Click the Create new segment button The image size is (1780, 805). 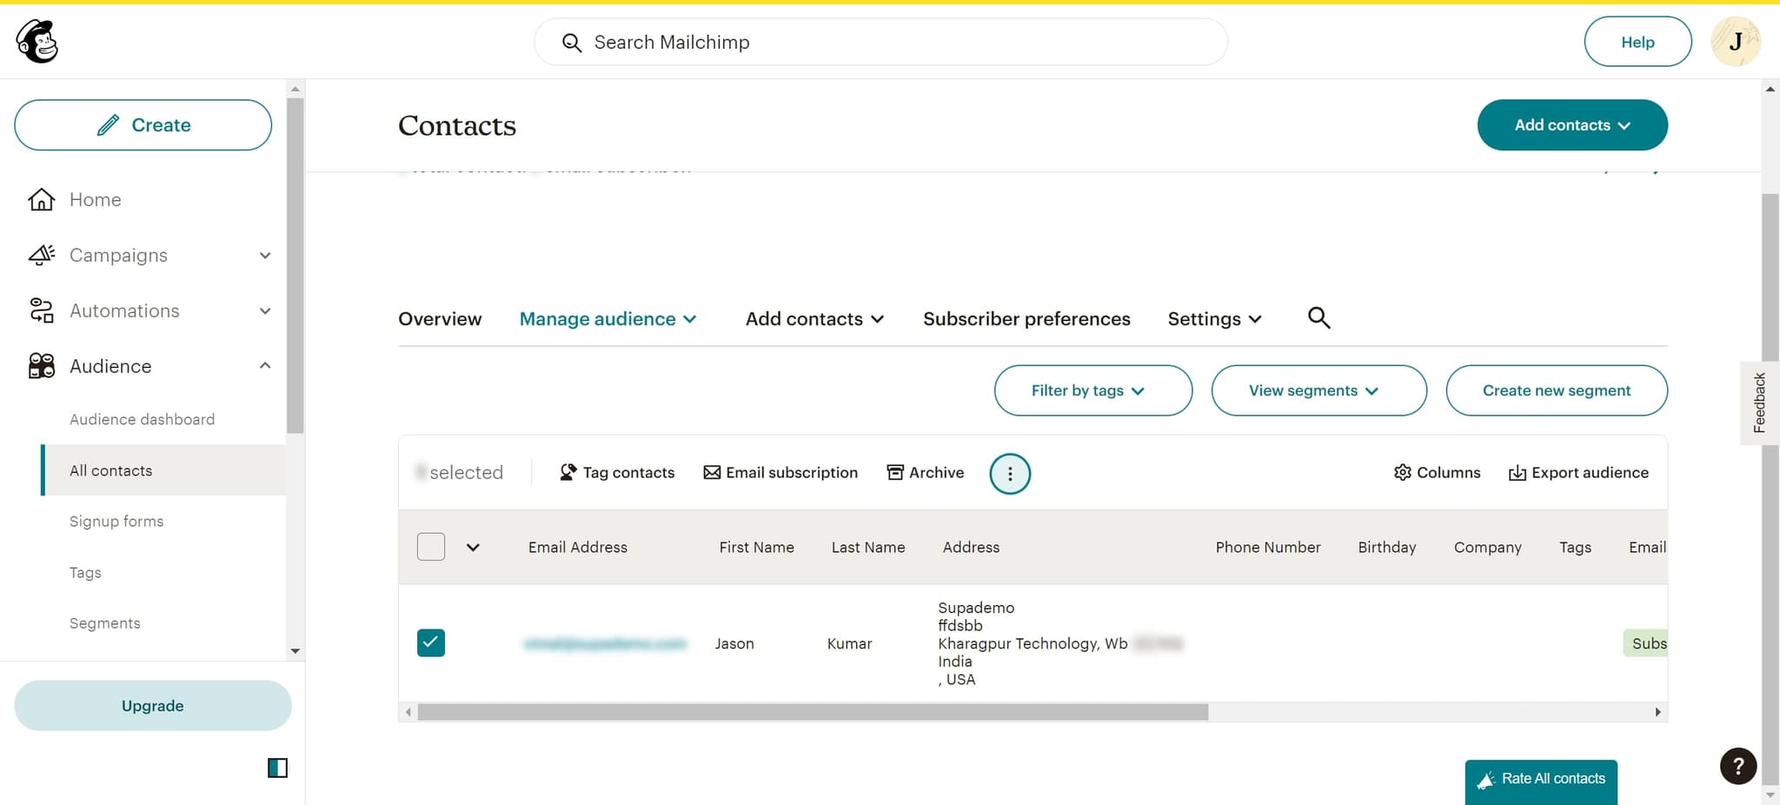1556,390
